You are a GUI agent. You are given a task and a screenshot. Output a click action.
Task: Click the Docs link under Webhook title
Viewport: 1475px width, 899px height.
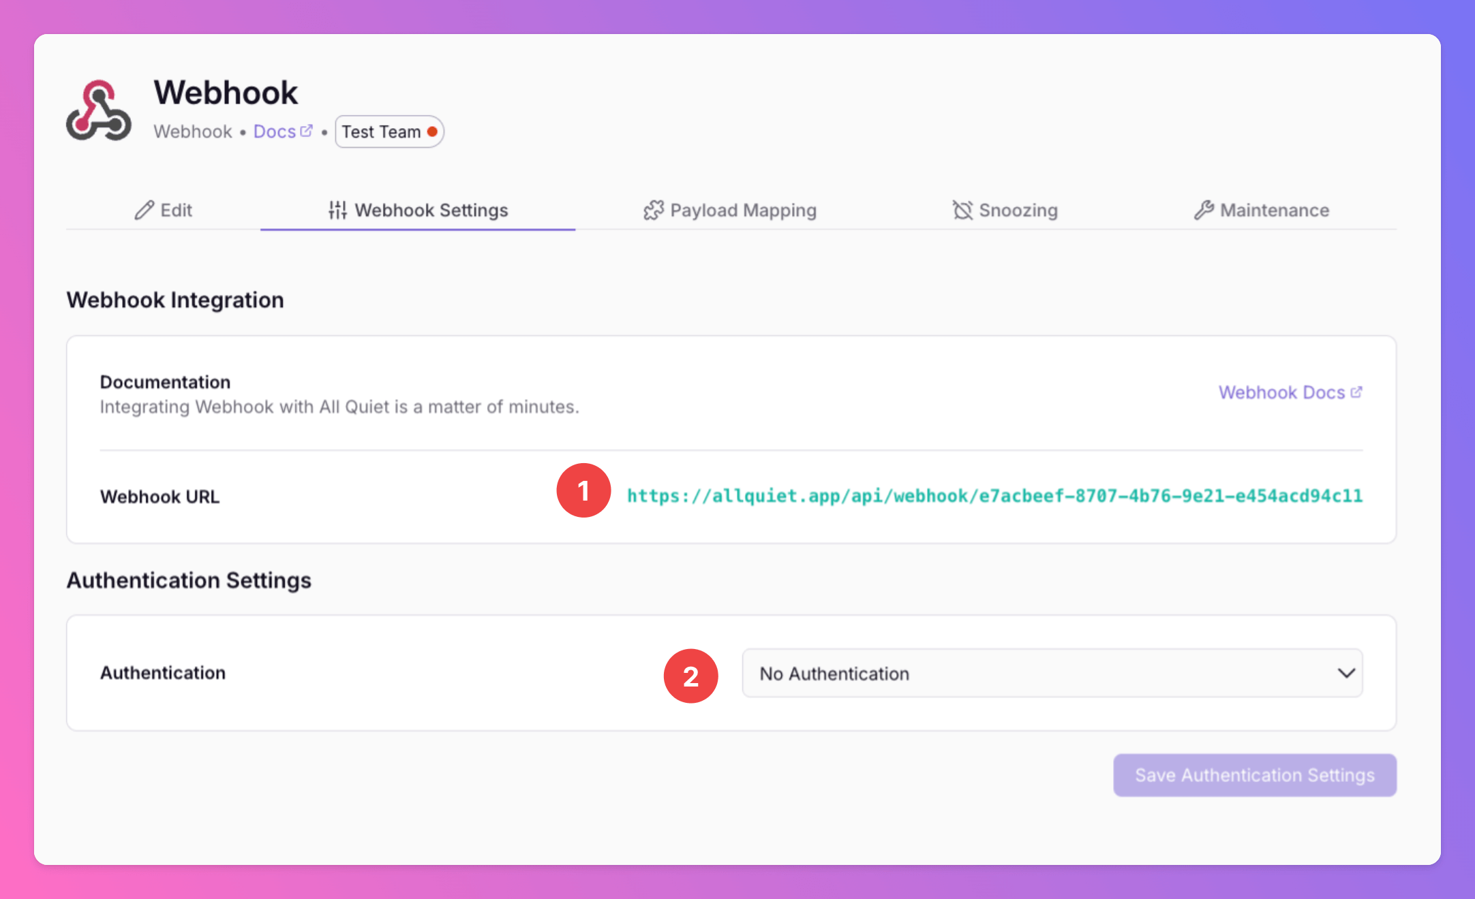[275, 131]
